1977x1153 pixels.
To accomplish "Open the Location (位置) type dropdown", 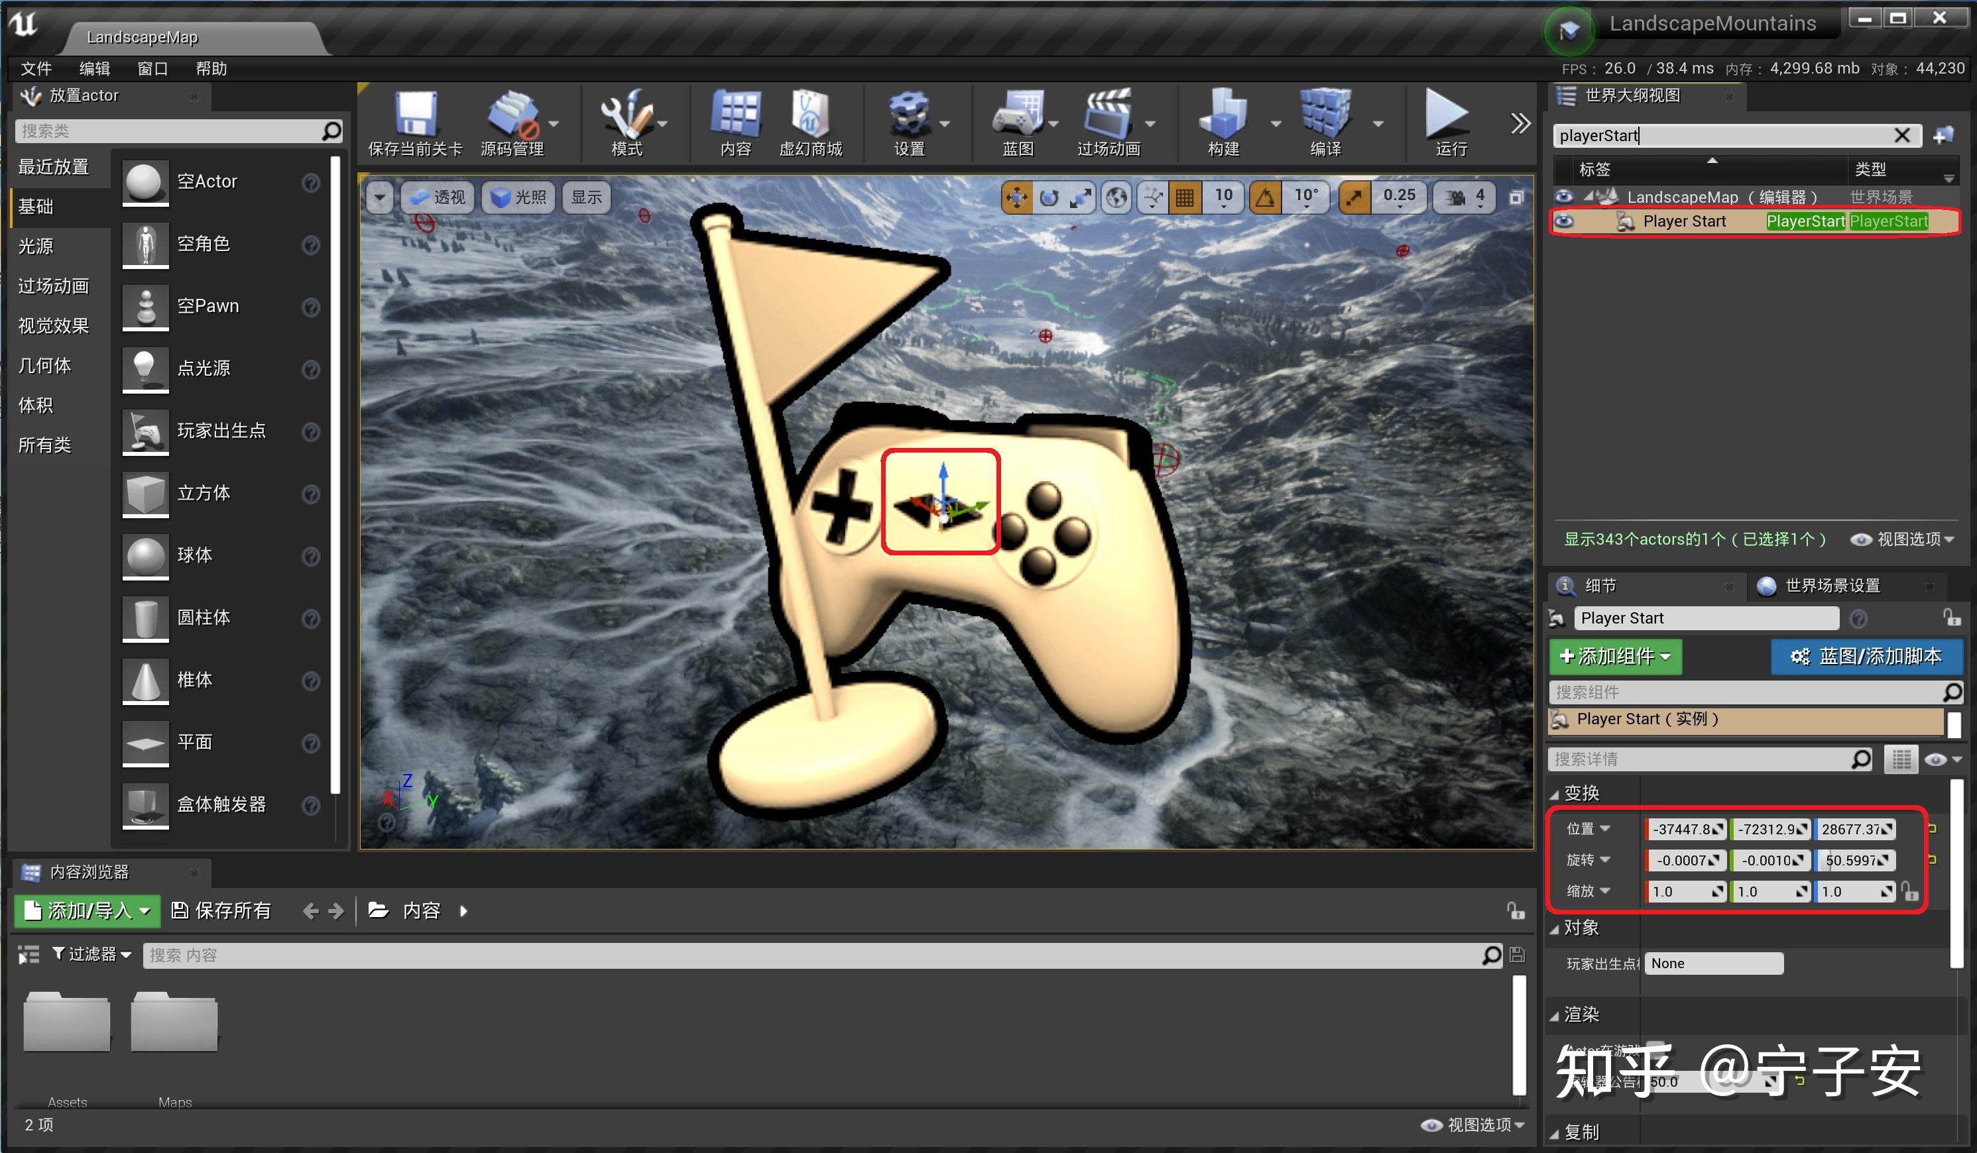I will click(x=1588, y=829).
